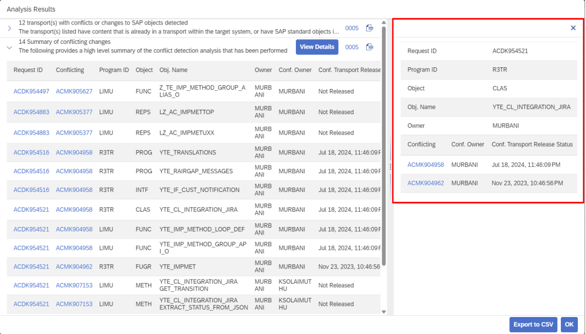Open conflicting transport ACMK905627 link
Viewport: 586px width, 334px height.
click(x=74, y=91)
